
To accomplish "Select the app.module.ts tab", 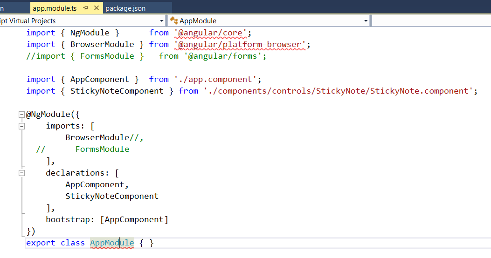I will coord(55,8).
